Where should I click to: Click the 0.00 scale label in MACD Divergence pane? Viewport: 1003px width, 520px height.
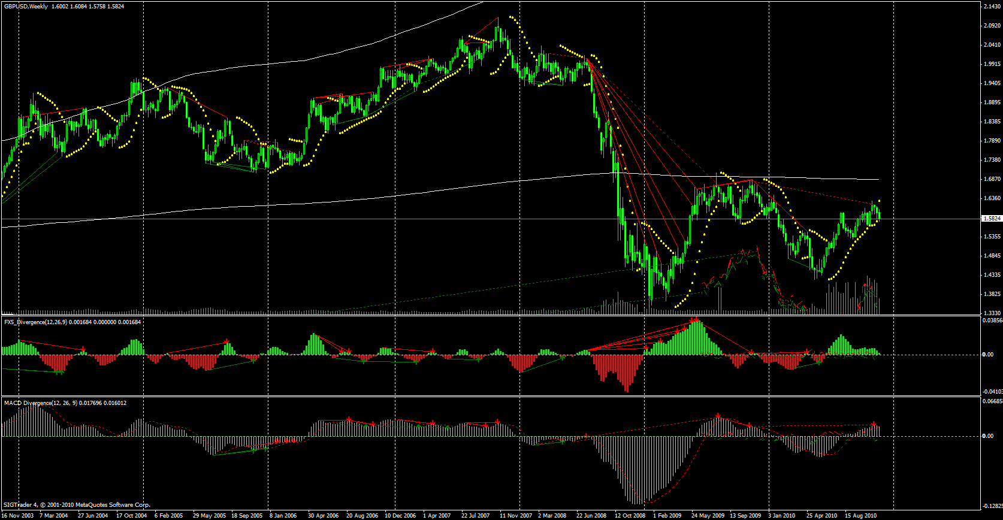point(988,436)
